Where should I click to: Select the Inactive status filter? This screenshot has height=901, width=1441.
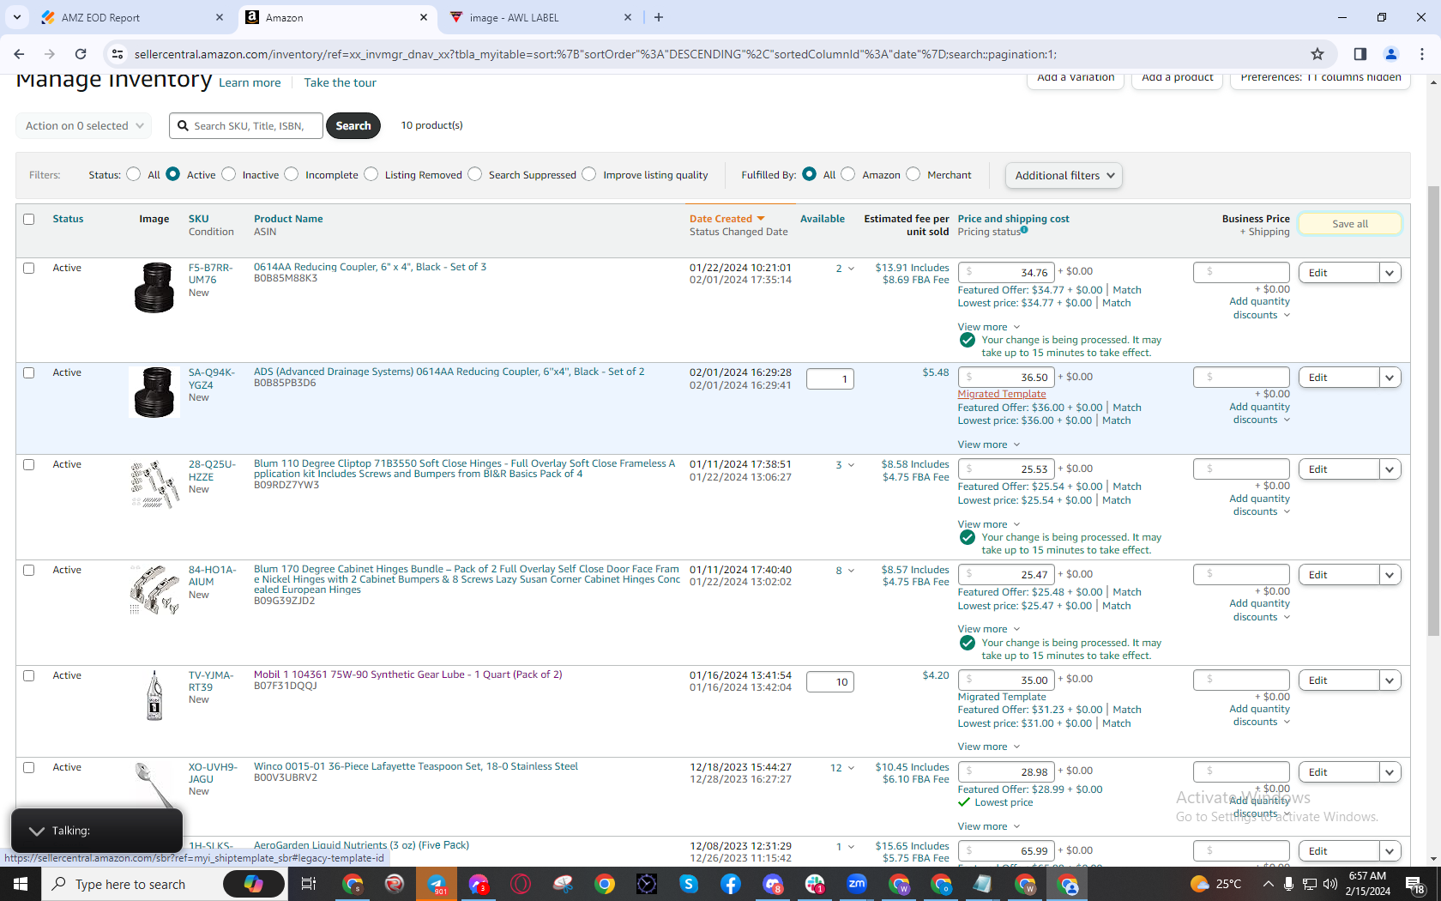(x=228, y=174)
